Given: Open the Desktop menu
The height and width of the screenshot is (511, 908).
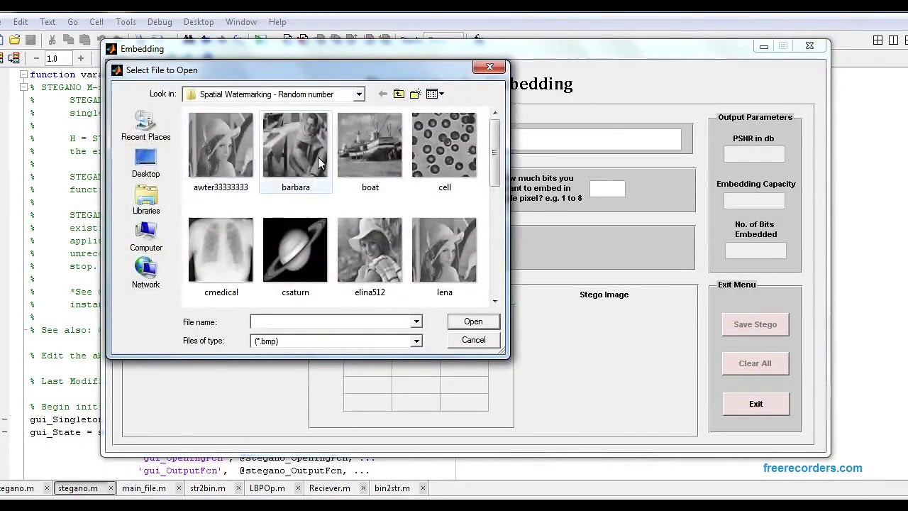Looking at the screenshot, I should tap(199, 22).
